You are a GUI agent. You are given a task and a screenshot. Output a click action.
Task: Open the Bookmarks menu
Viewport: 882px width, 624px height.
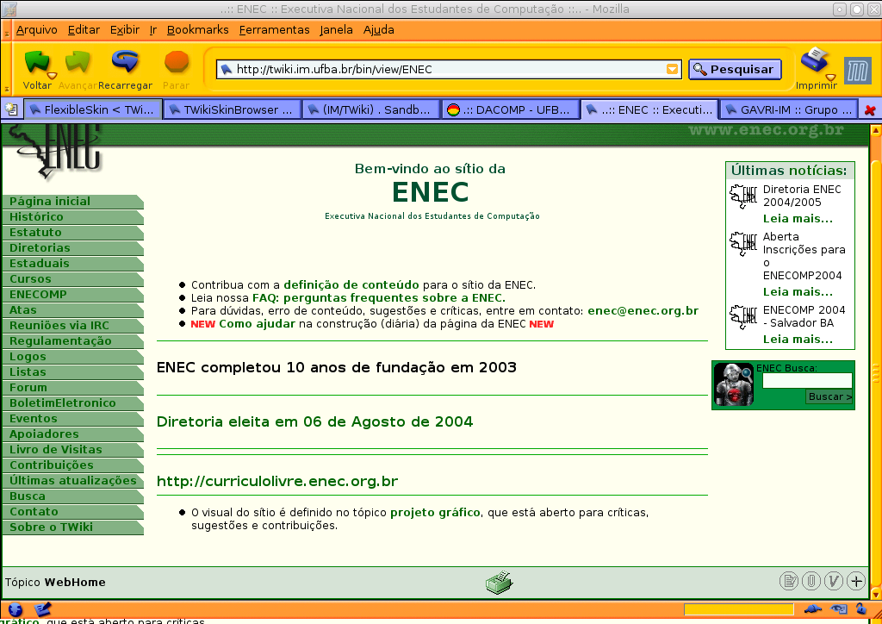point(197,29)
